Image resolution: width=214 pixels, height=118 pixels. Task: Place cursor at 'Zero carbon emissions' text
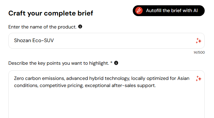pyautogui.click(x=39, y=78)
